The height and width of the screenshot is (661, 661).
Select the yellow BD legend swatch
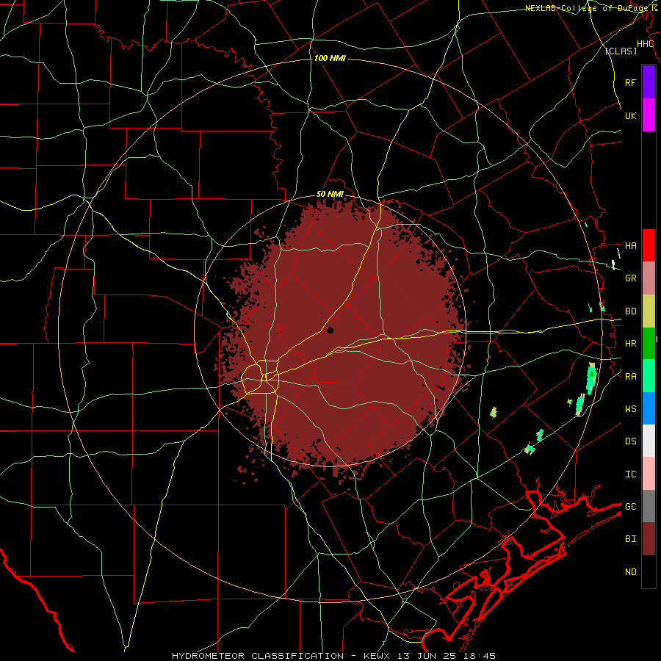(649, 311)
